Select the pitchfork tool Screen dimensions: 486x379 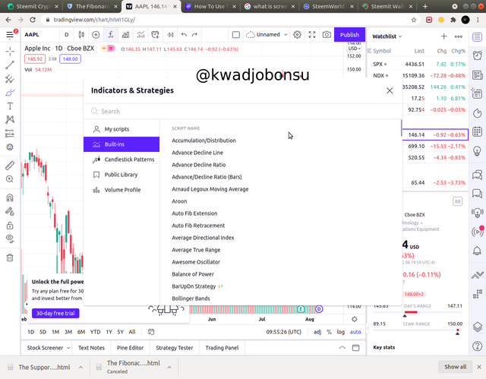point(10,79)
